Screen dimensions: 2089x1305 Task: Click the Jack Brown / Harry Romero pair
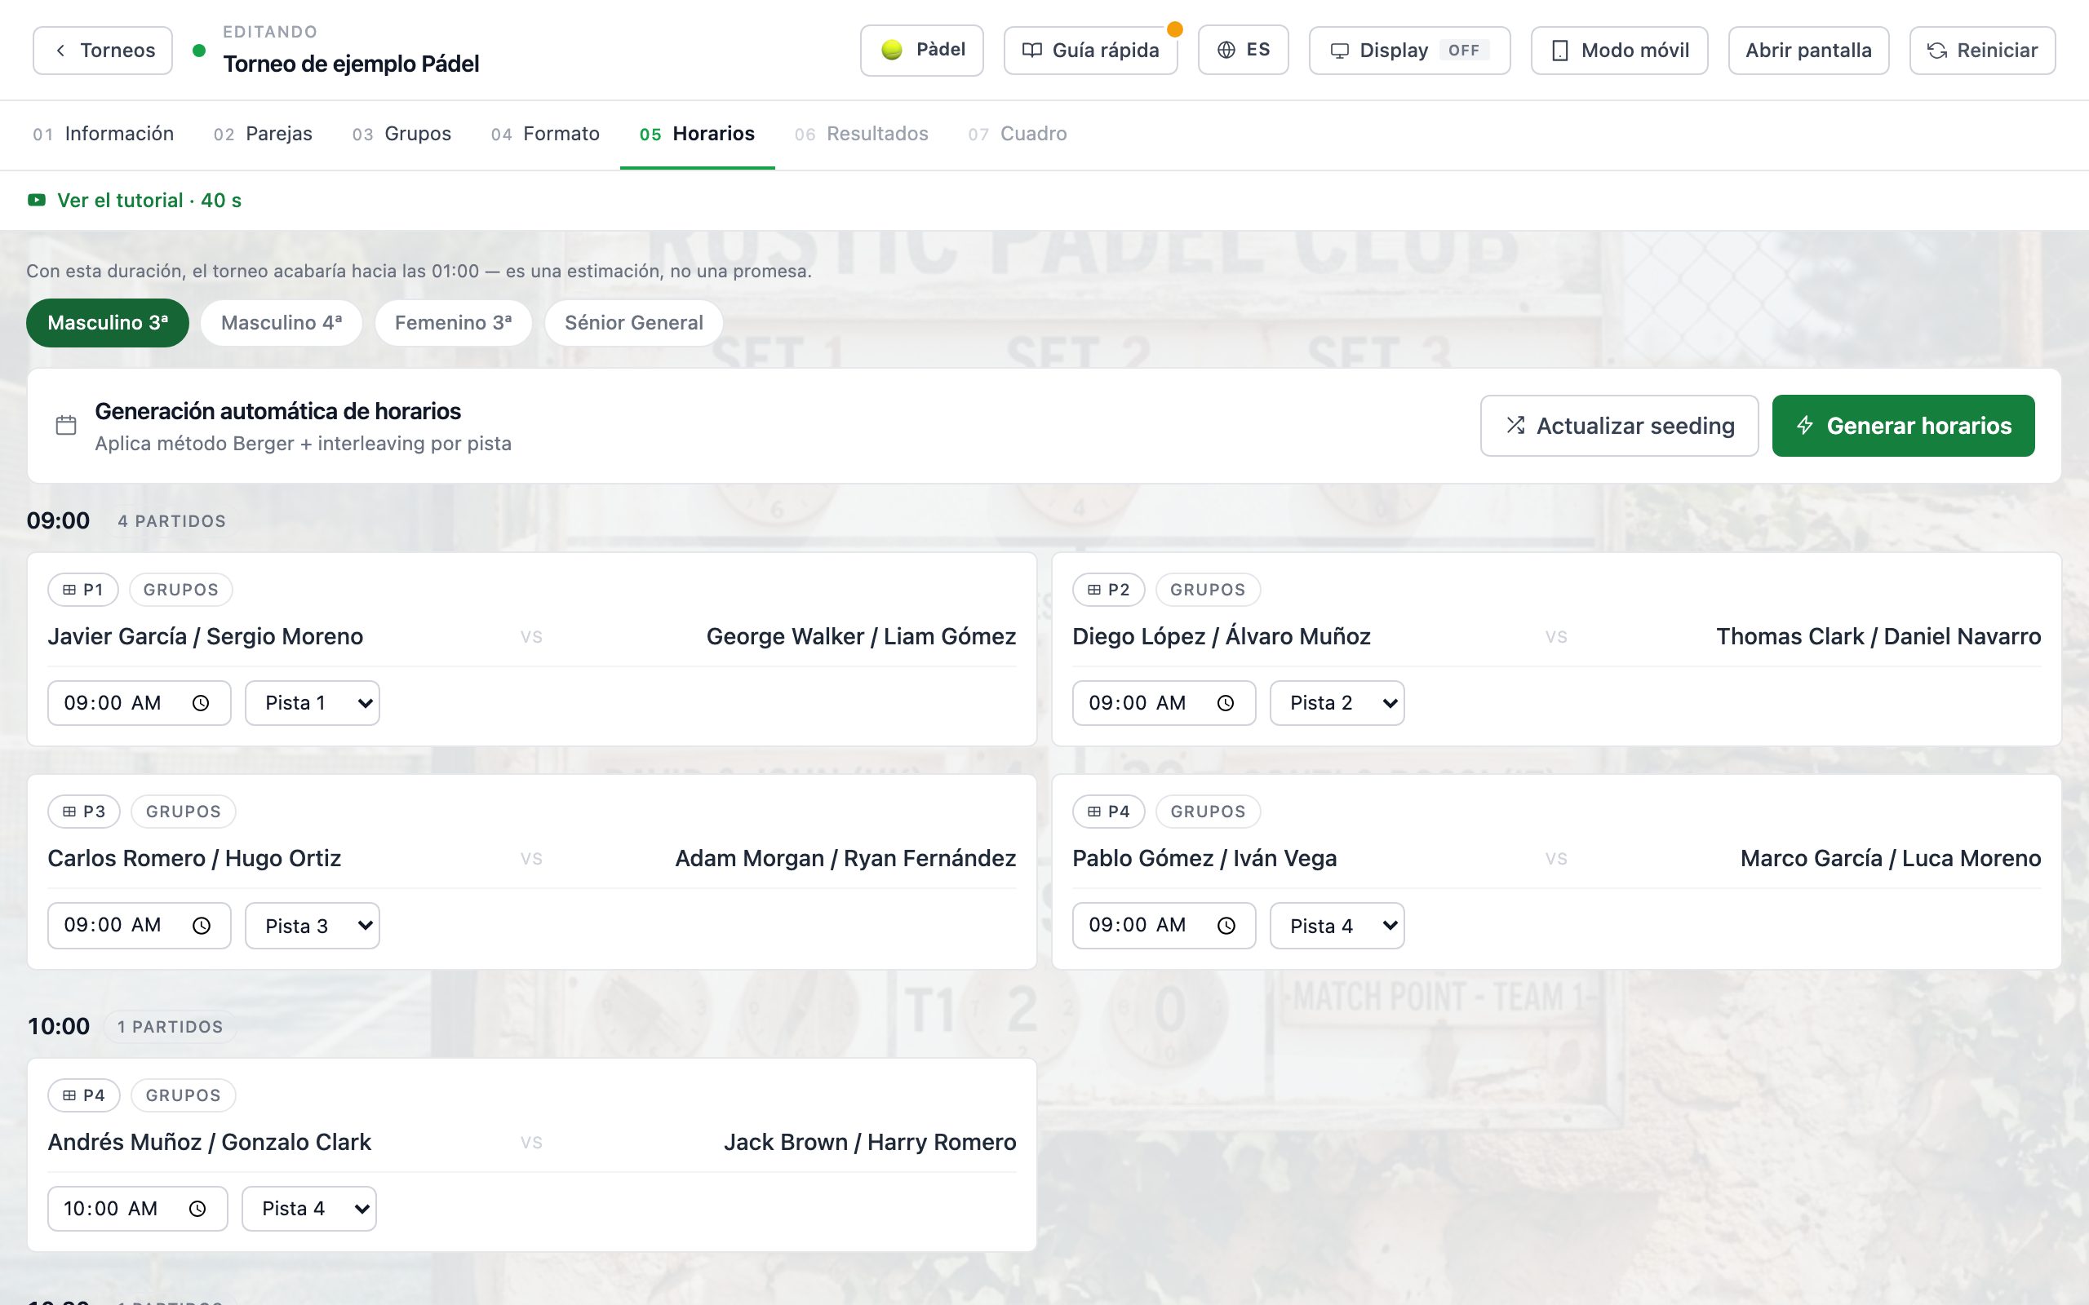(870, 1143)
